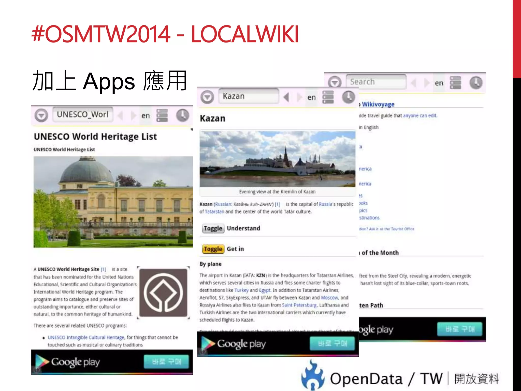This screenshot has width=521, height=391.
Task: Tap Google Play banner in Kazan screen
Action: pyautogui.click(x=278, y=344)
